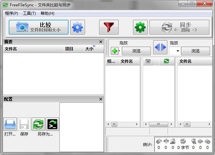Sort summary by 大小 column
Viewport: 215px width, 155px height.
click(94, 49)
